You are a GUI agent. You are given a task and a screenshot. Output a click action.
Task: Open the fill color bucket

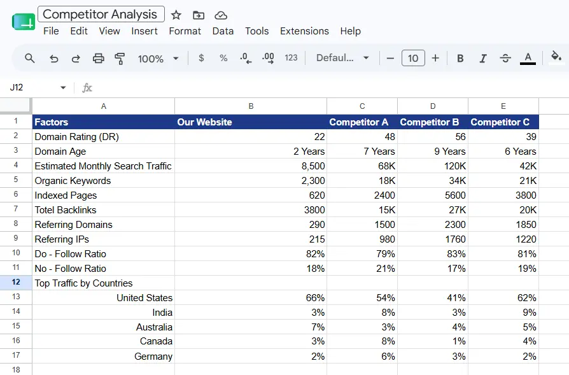point(556,58)
